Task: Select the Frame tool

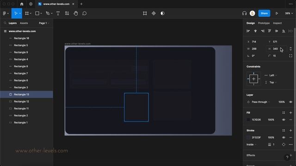Action: coord(27,13)
